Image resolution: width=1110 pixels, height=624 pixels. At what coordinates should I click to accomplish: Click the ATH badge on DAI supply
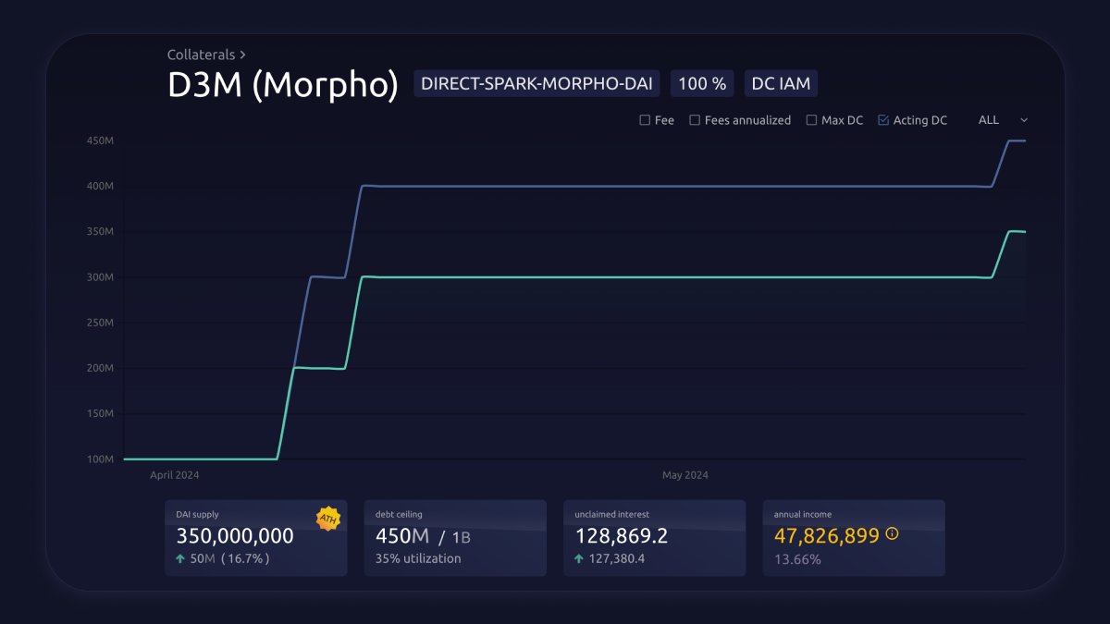click(x=327, y=519)
